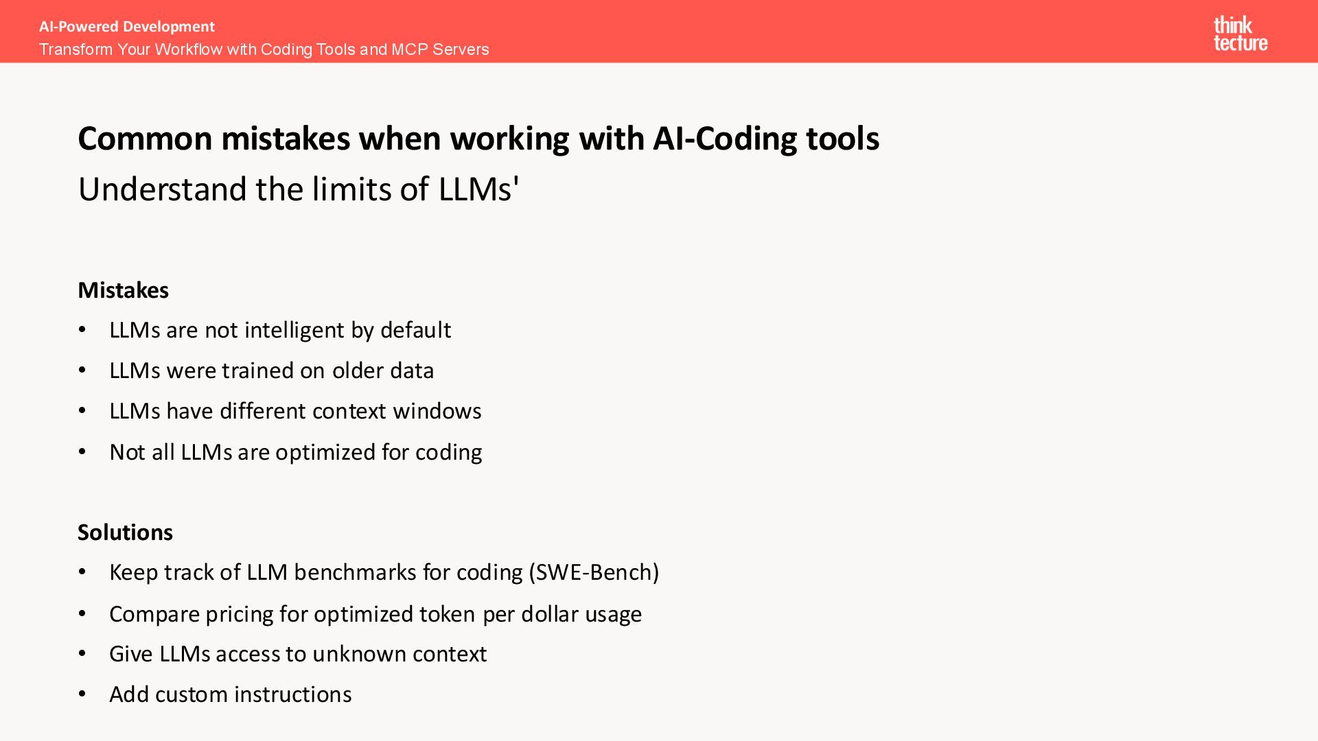Select the 'Keep track of LLM benchmarks' bullet
Screen dimensions: 1318x741
point(384,572)
